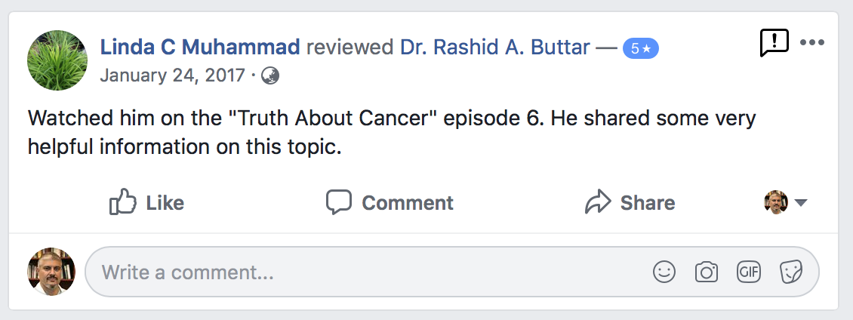This screenshot has width=853, height=320.
Task: Expand the acting-as profile dropdown arrow
Action: [x=800, y=203]
